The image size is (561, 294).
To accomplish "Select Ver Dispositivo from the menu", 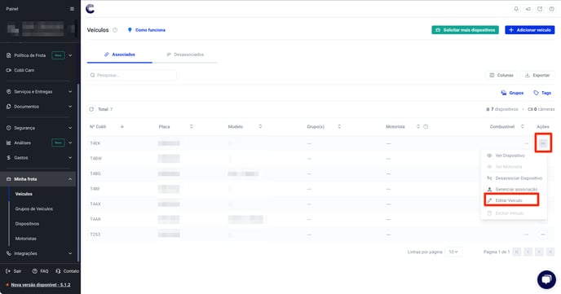I will point(510,156).
